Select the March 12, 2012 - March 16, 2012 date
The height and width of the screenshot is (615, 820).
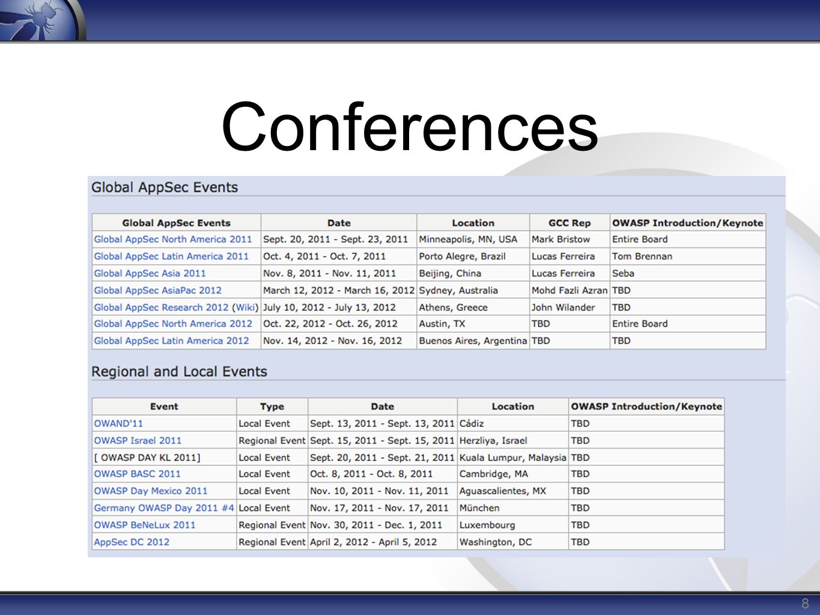click(339, 290)
